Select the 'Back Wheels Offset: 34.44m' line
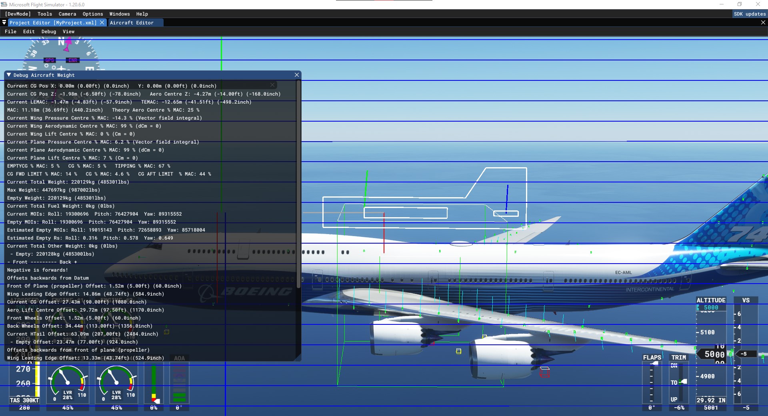This screenshot has width=768, height=416. click(80, 326)
